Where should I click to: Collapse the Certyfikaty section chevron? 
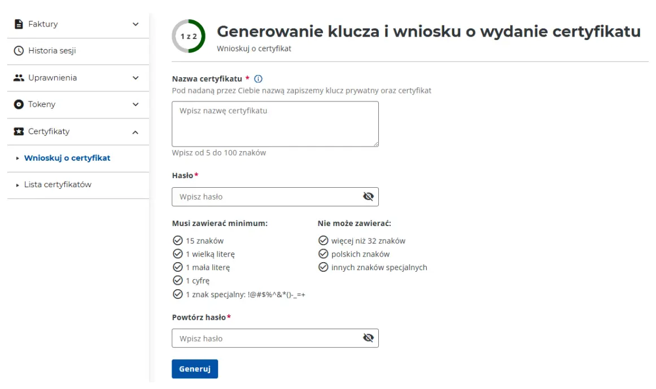(135, 132)
